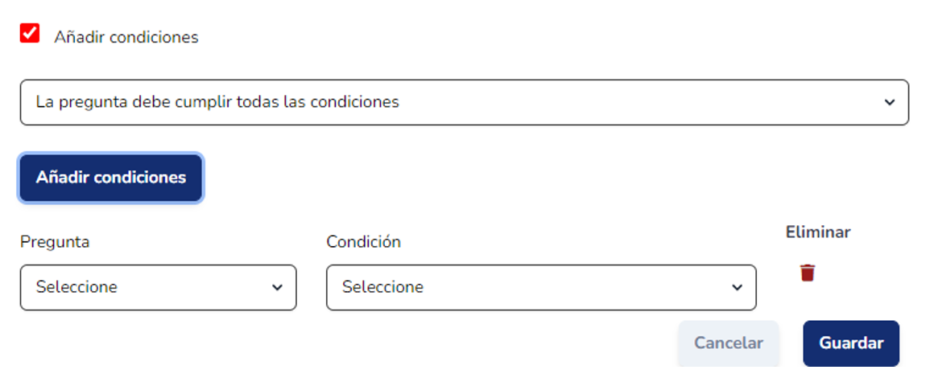Screen dimensions: 930x378
Task: Save with the Guardar button
Action: pyautogui.click(x=851, y=343)
